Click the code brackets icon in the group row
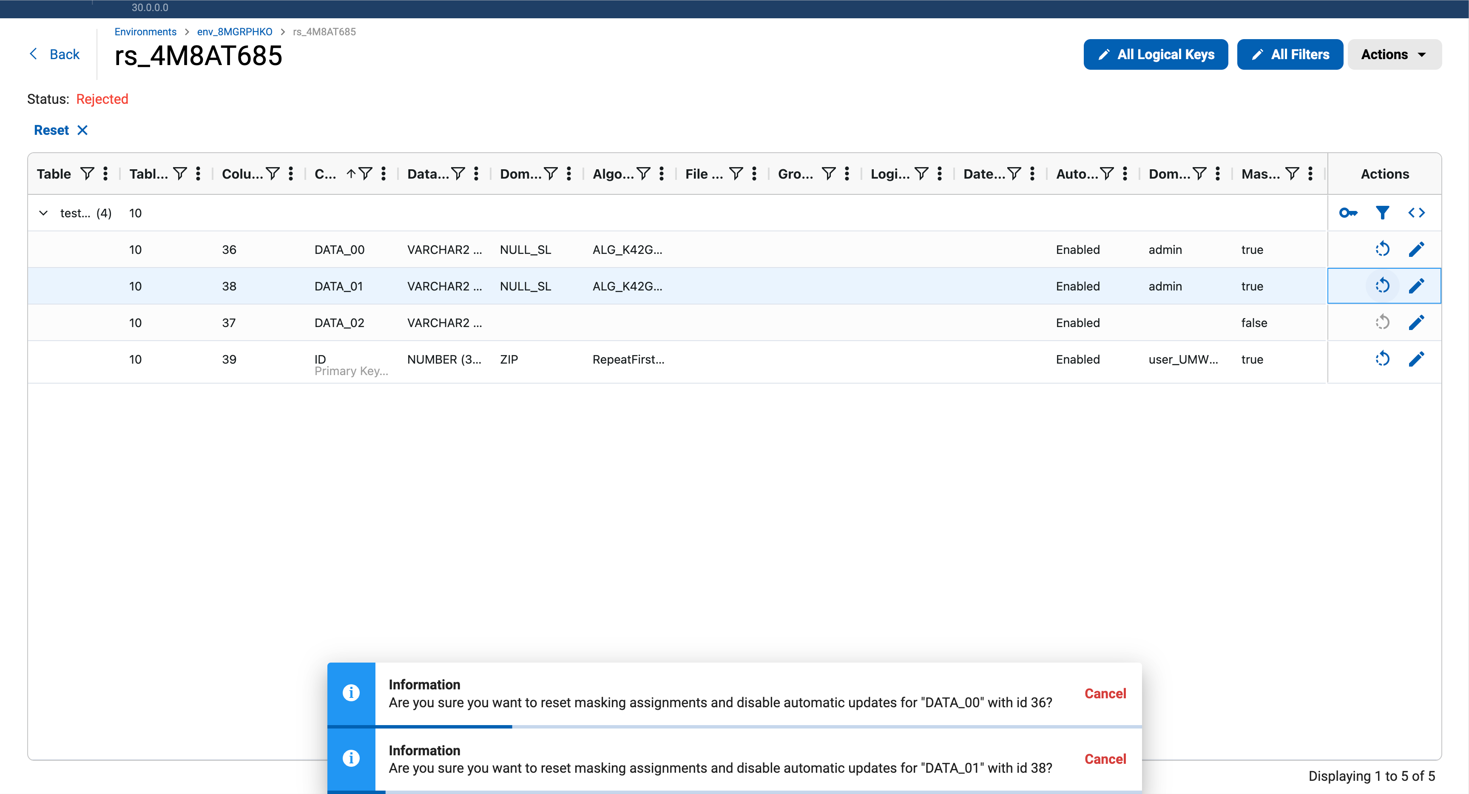The image size is (1469, 794). [x=1417, y=212]
